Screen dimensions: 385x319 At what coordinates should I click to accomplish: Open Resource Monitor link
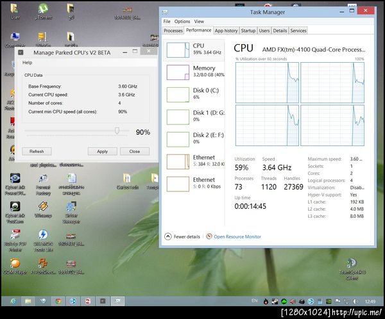point(237,236)
